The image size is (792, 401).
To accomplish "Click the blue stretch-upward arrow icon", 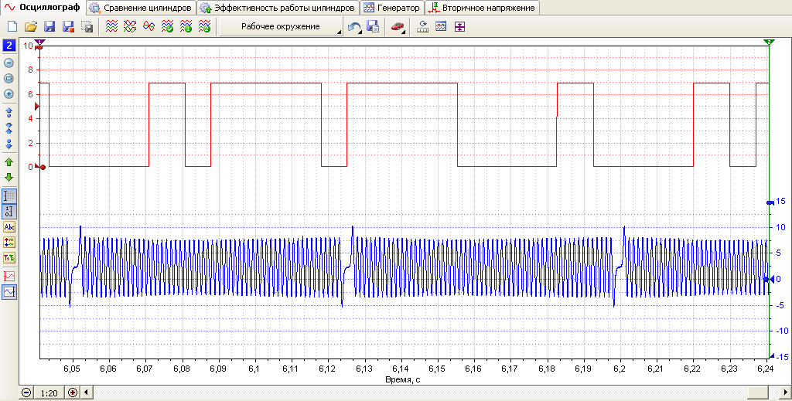I will [9, 112].
